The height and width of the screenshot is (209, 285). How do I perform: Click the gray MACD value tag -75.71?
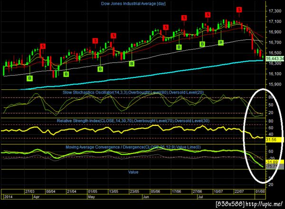pos(275,166)
